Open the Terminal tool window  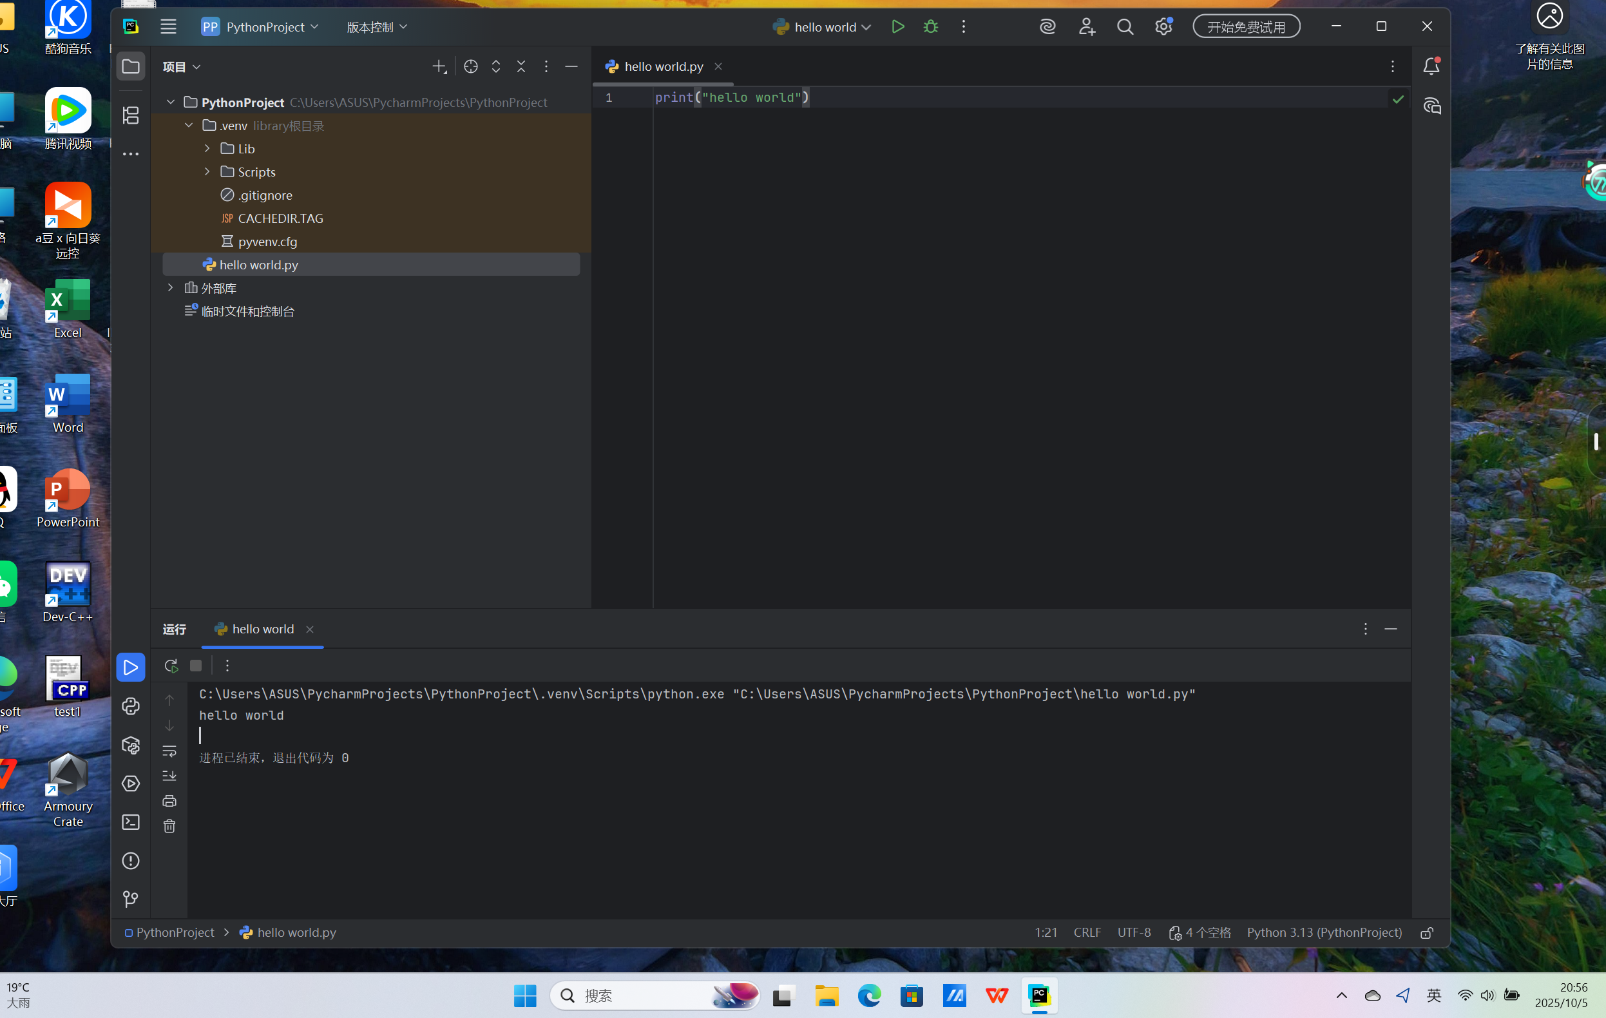coord(131,822)
